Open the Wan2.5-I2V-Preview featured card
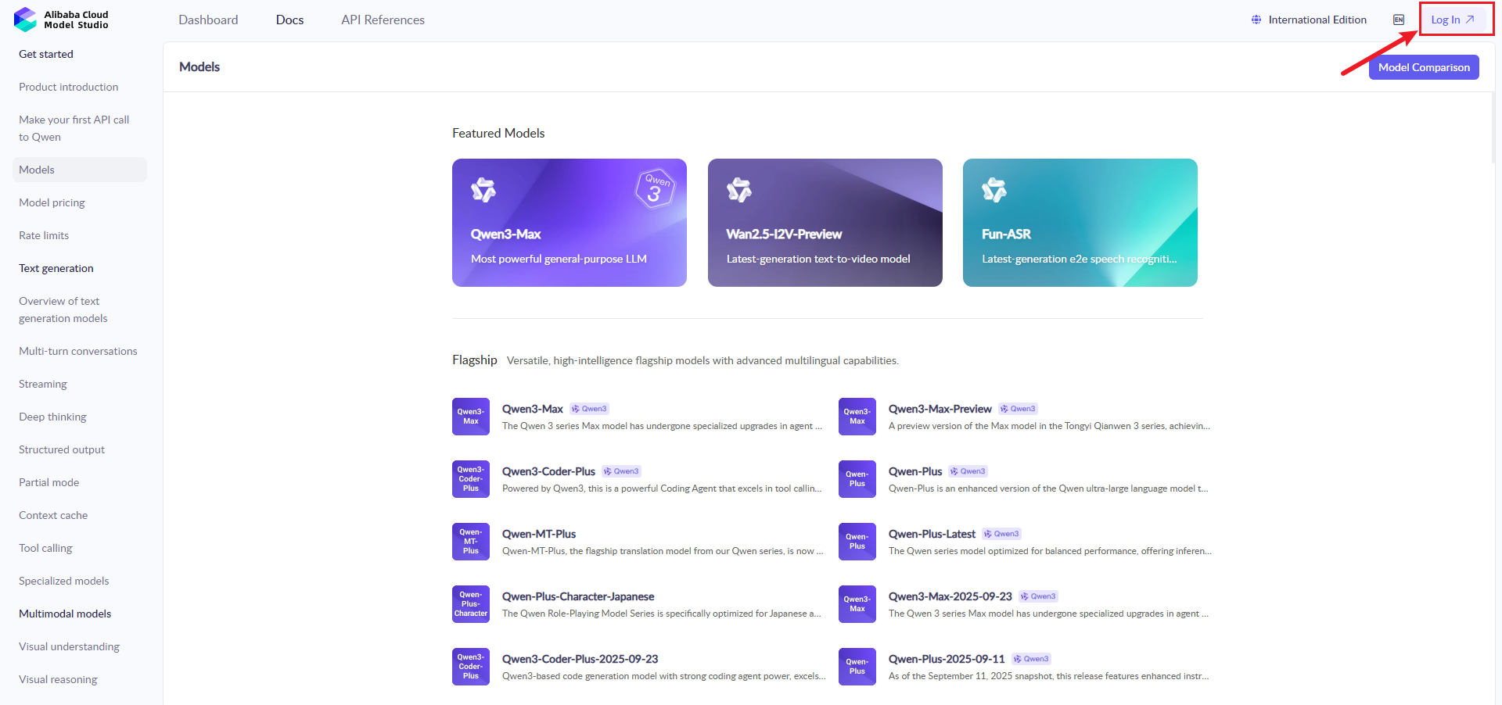 pos(825,223)
